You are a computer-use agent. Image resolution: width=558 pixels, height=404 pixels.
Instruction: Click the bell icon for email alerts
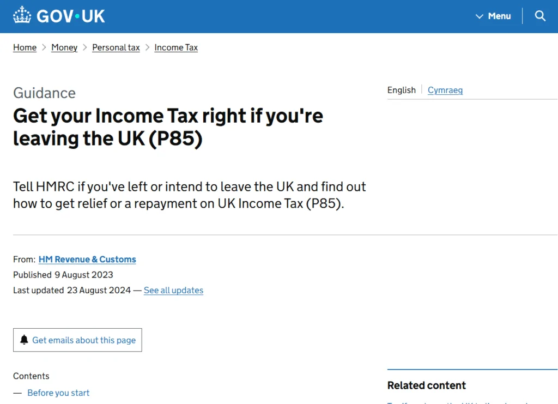point(24,340)
